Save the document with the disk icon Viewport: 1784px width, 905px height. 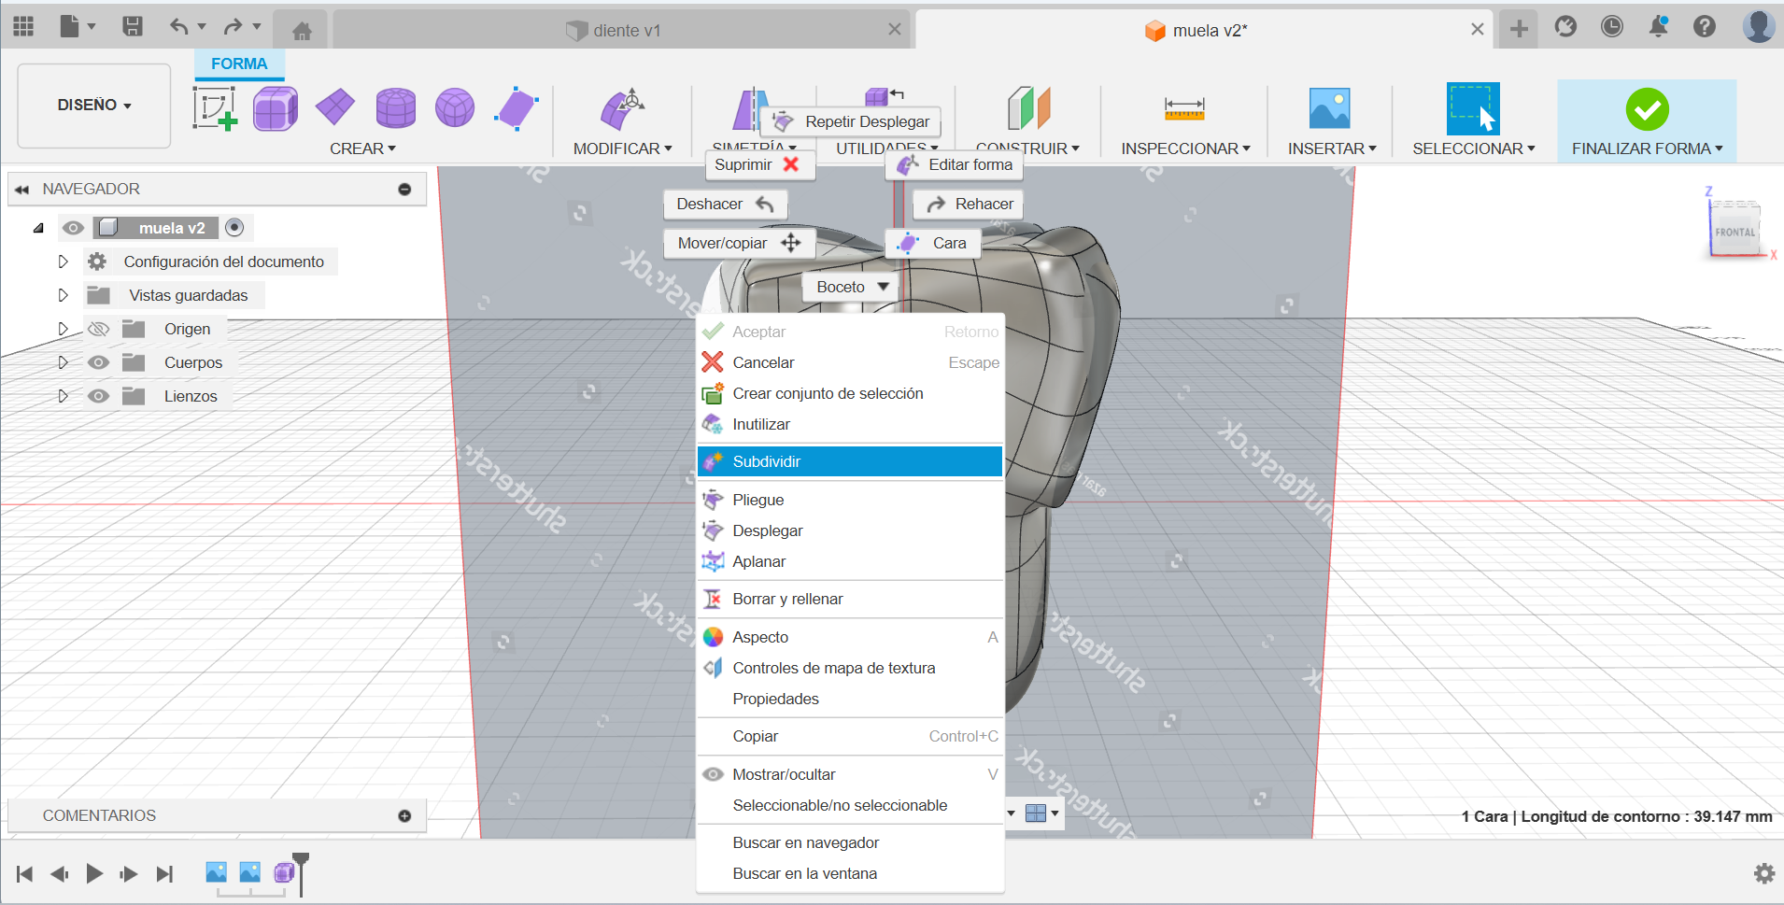click(133, 26)
